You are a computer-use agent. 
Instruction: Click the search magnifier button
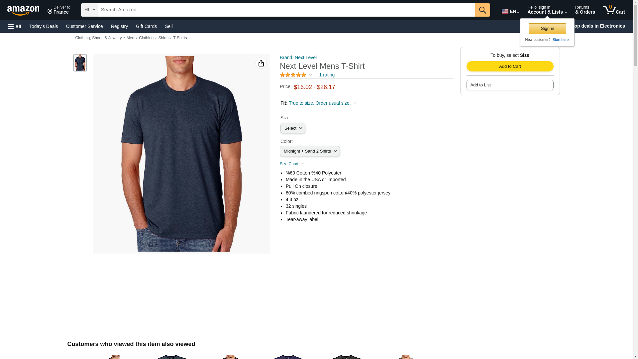point(482,10)
